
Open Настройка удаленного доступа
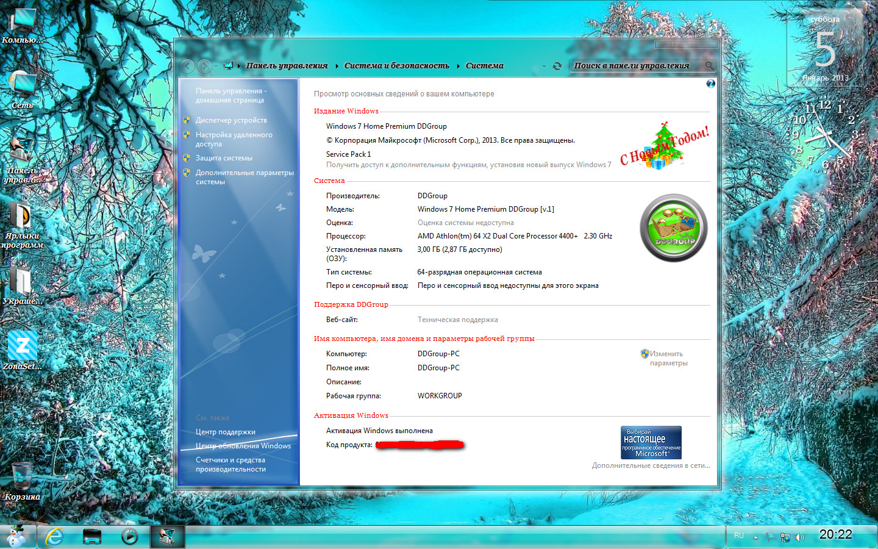point(234,139)
